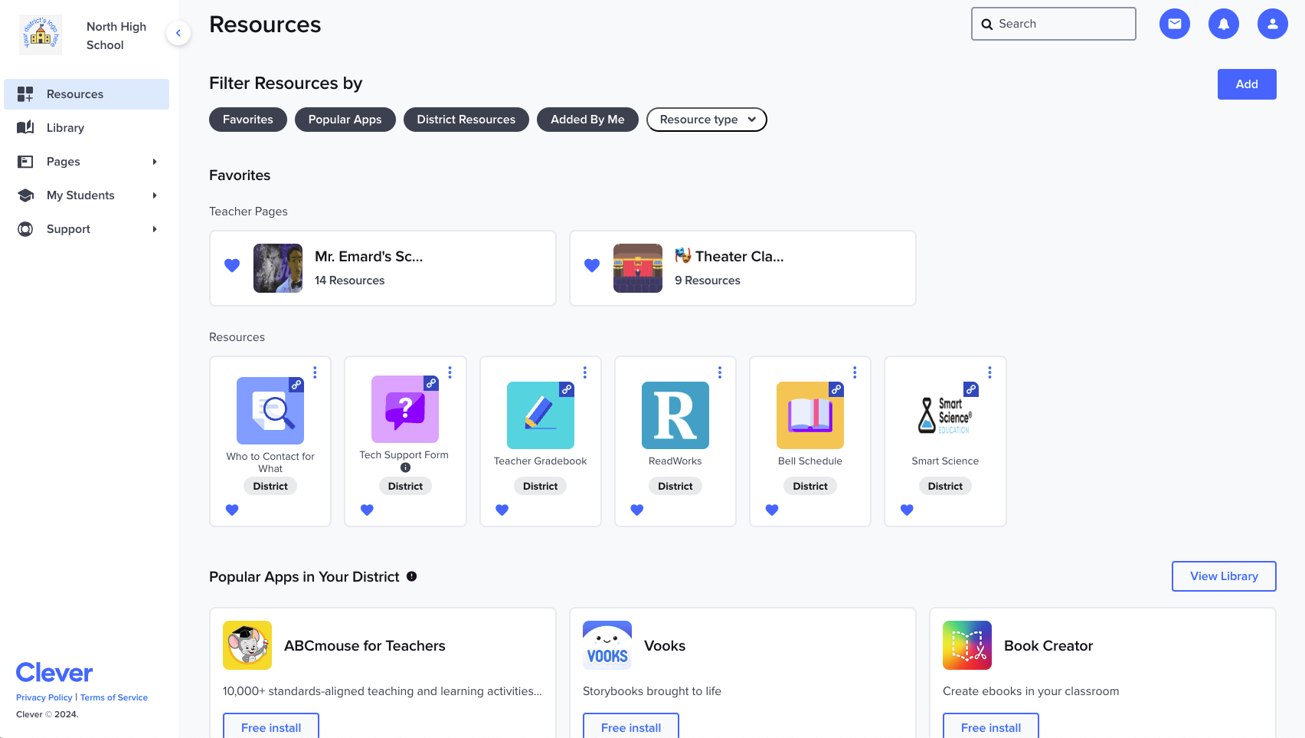
Task: Open the three-dot menu on ReadWorks card
Action: coord(719,372)
